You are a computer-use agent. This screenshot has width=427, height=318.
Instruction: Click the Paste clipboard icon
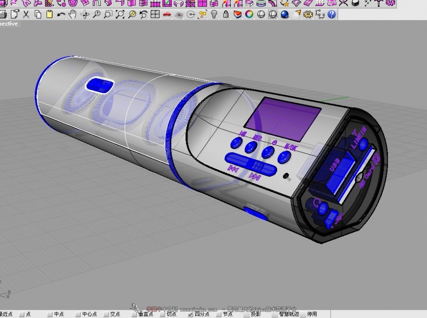(49, 14)
